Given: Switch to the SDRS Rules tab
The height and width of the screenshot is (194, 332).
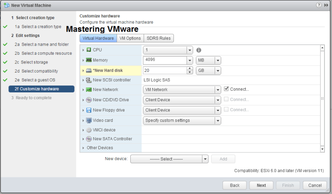Looking at the screenshot, I should pos(159,38).
